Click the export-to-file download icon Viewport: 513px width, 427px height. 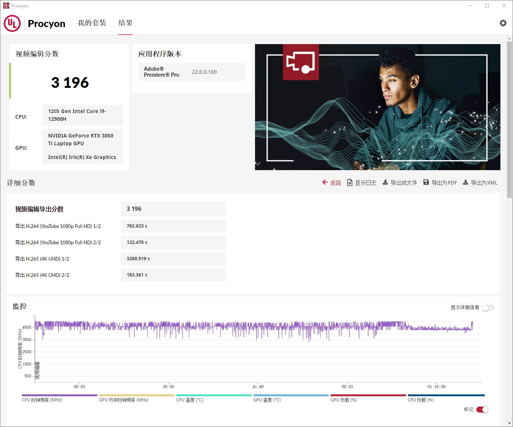(x=385, y=182)
